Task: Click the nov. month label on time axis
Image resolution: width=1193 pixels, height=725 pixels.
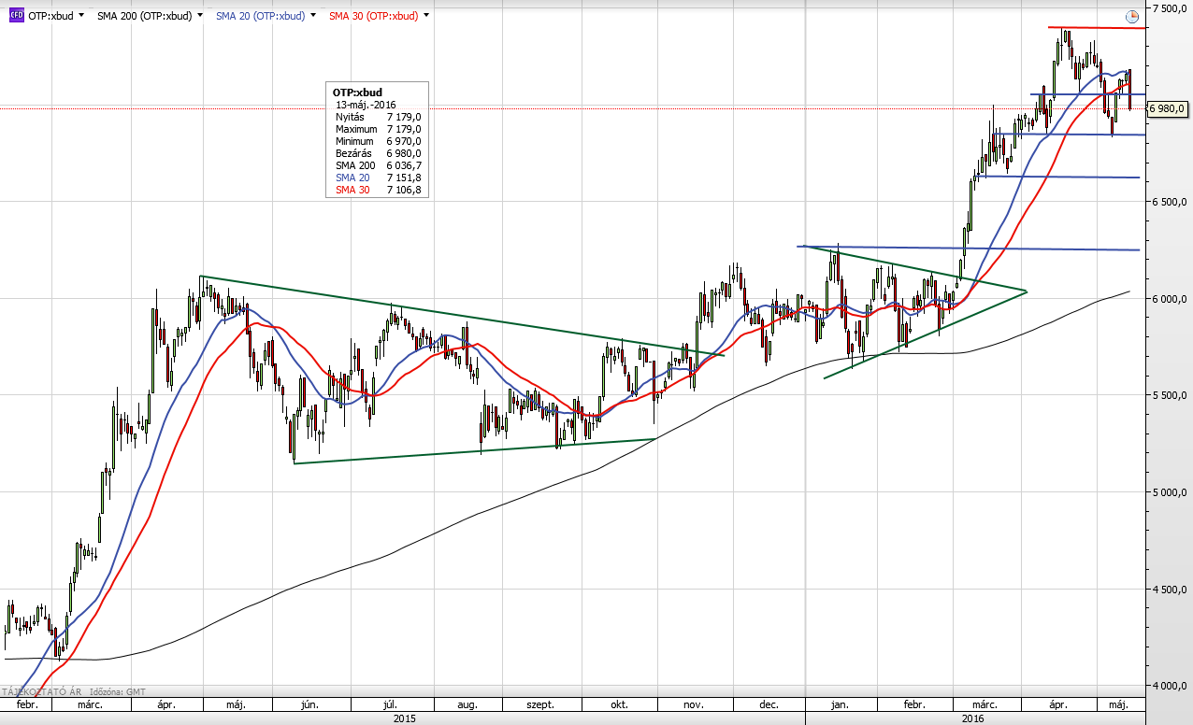Action: click(693, 705)
